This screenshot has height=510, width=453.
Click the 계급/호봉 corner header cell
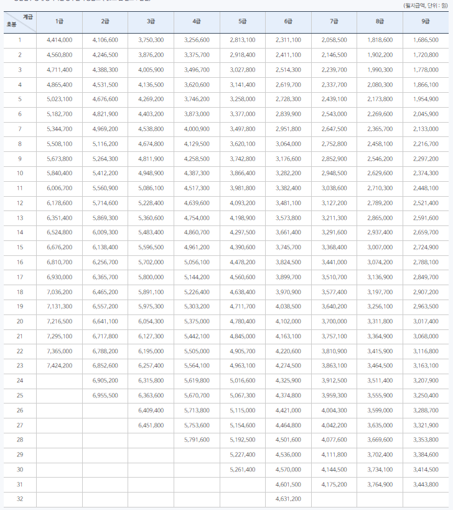pyautogui.click(x=20, y=22)
